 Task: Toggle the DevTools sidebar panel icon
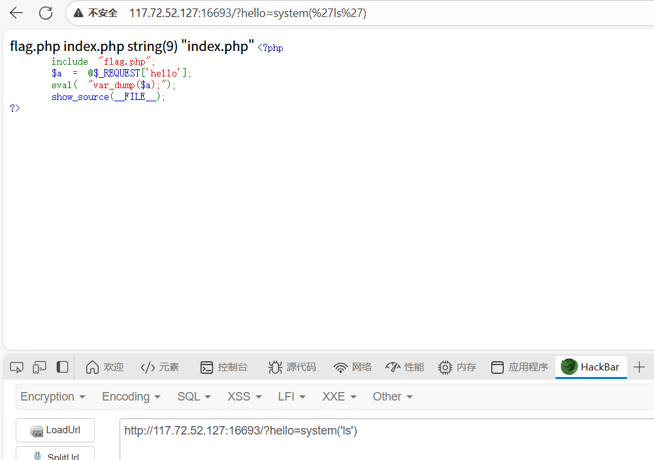pyautogui.click(x=62, y=367)
